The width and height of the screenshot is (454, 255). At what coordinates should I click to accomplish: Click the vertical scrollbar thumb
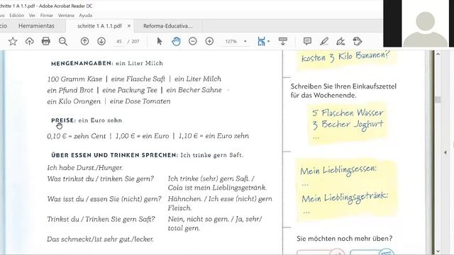[438, 99]
